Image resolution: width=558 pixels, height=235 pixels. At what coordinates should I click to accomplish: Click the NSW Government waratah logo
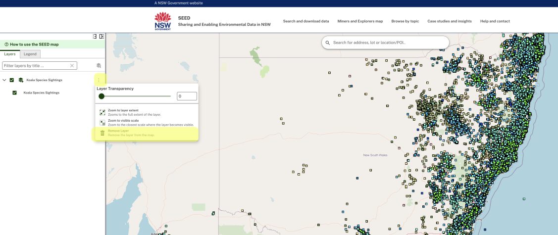162,21
